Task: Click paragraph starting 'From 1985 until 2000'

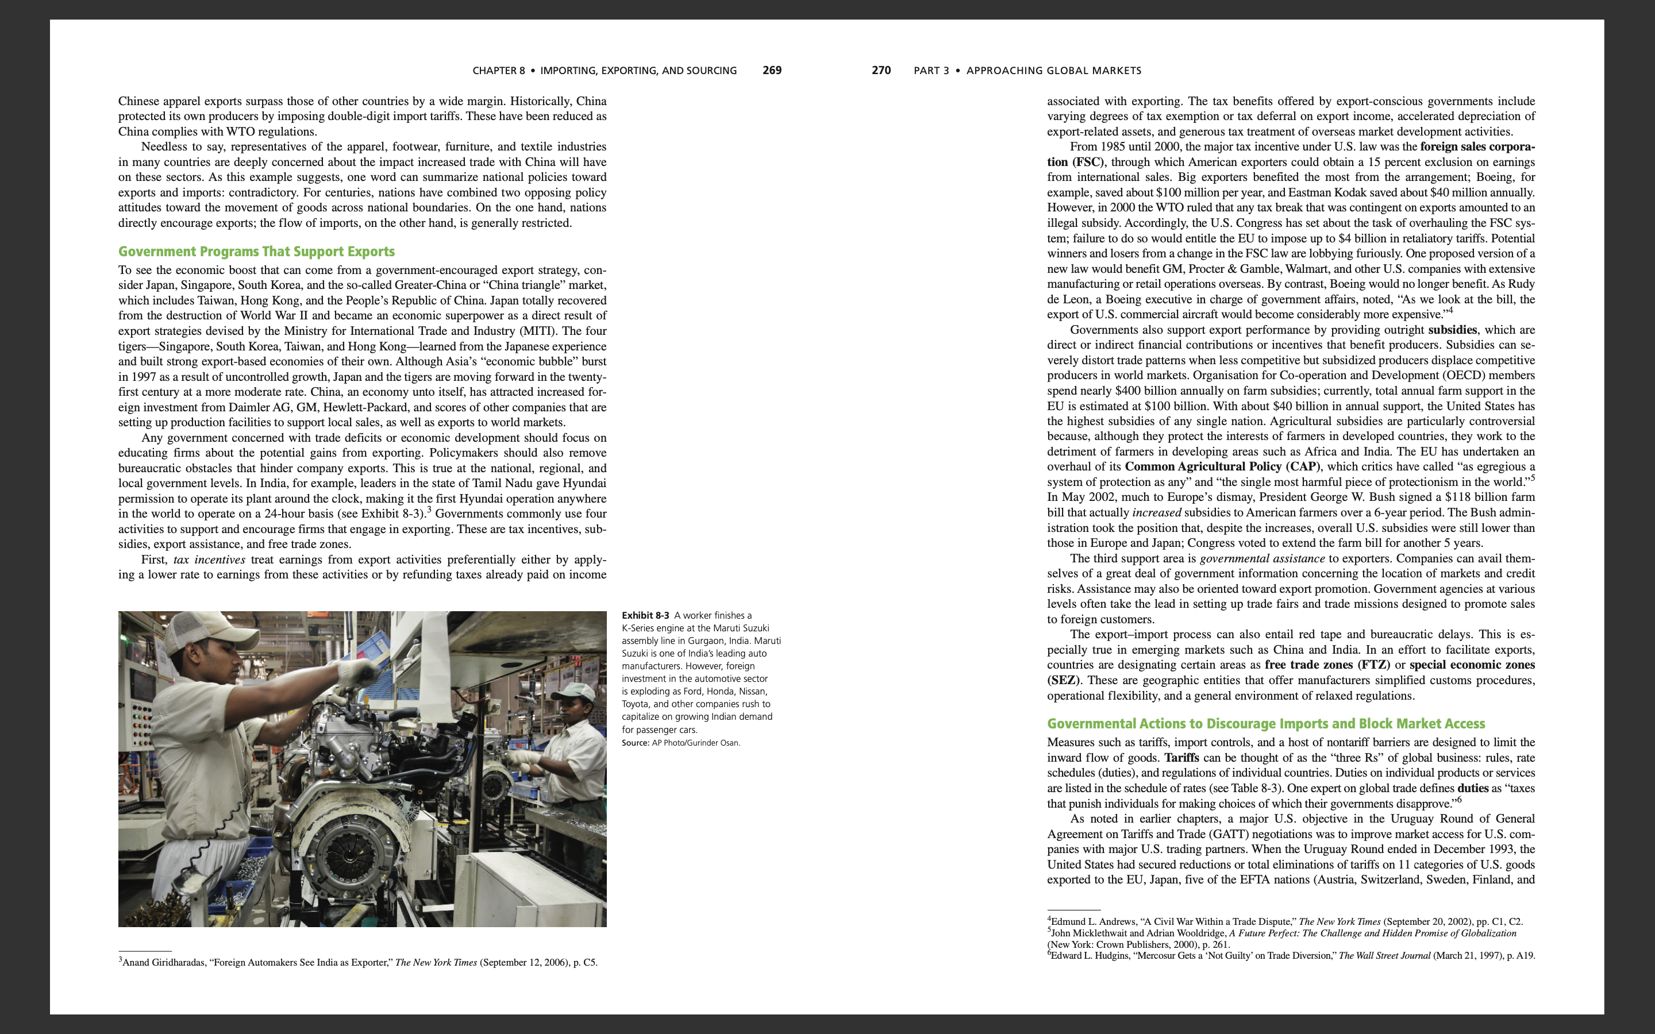Action: pos(1291,230)
